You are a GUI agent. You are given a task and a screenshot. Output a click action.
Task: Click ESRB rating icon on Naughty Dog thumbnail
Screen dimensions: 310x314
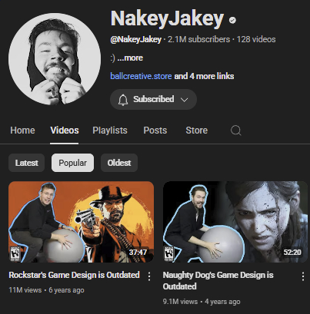click(x=168, y=254)
